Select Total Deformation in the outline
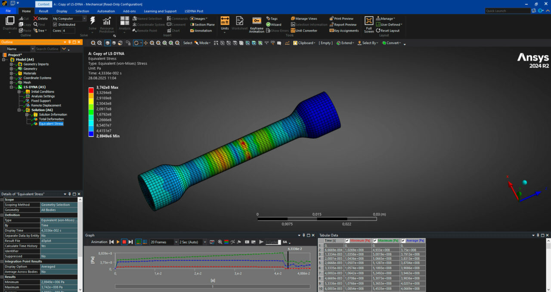 (x=51, y=119)
